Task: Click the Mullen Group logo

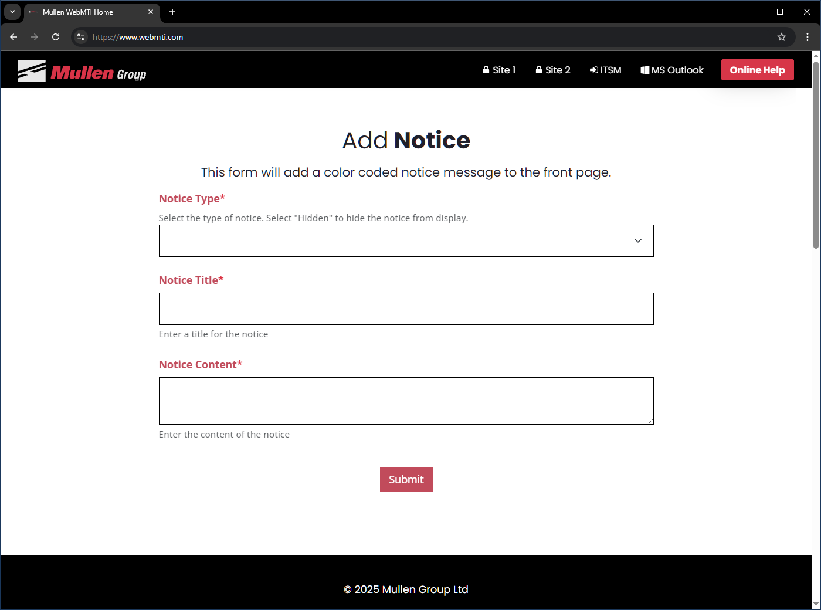Action: (x=82, y=70)
